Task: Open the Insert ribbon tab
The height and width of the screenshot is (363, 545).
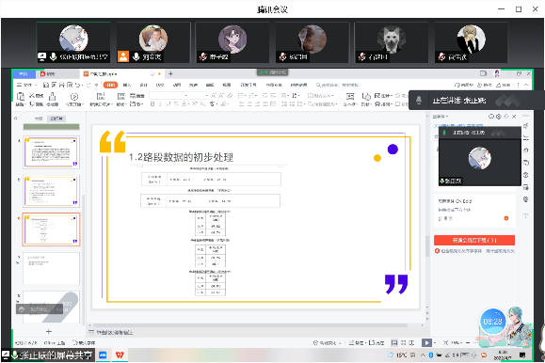Action: pyautogui.click(x=127, y=85)
